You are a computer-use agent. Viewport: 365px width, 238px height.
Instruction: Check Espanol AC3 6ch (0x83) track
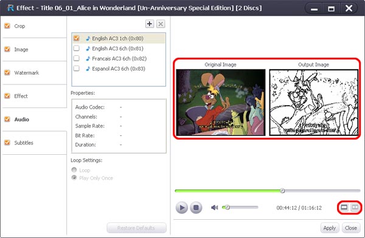pos(77,69)
